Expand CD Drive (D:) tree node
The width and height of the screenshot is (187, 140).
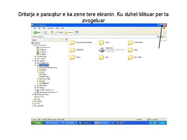[35, 86]
